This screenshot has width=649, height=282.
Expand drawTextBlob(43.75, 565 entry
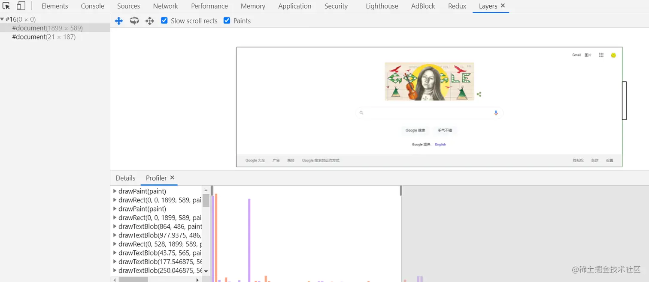(115, 253)
